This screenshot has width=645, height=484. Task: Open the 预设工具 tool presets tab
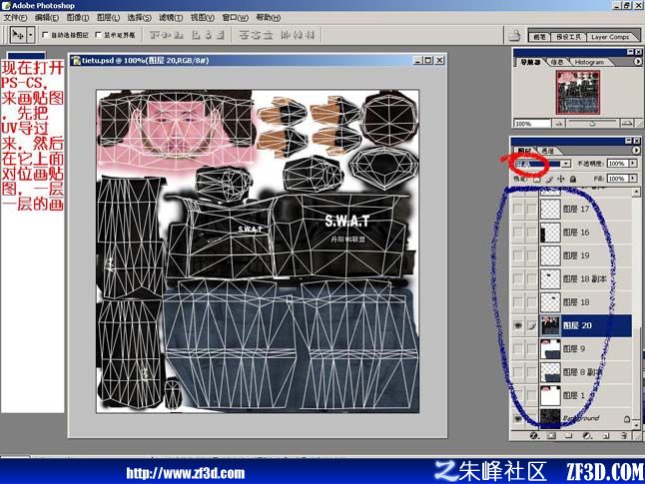click(568, 37)
